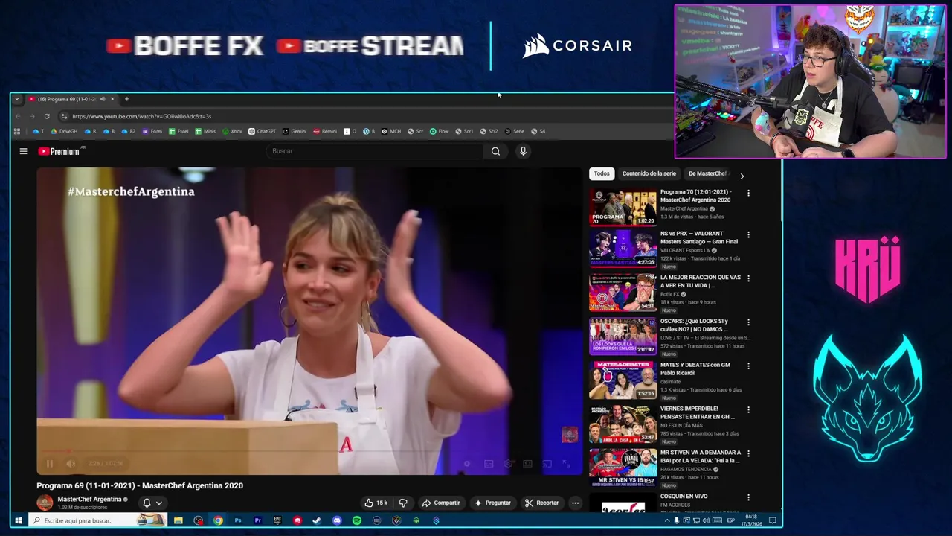Mute the tab via speaker icon
This screenshot has height=536, width=952.
103,99
